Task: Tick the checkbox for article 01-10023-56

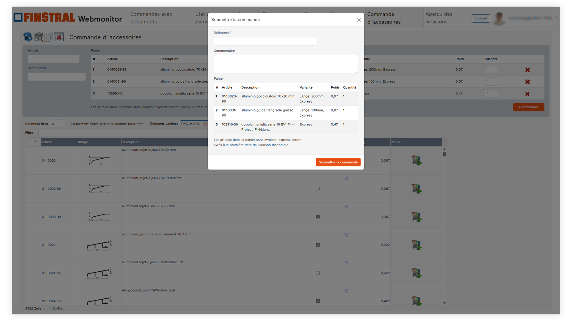Action: (318, 188)
